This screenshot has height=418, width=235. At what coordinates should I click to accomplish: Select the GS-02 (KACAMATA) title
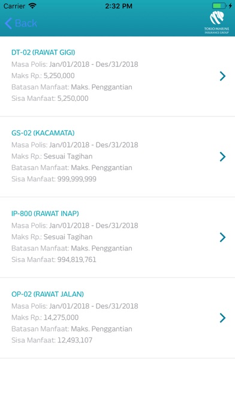(43, 133)
